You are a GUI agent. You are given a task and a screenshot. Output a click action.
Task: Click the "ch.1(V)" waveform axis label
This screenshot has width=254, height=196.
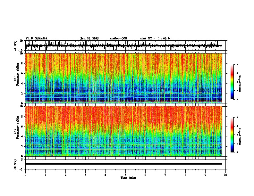click(15, 45)
